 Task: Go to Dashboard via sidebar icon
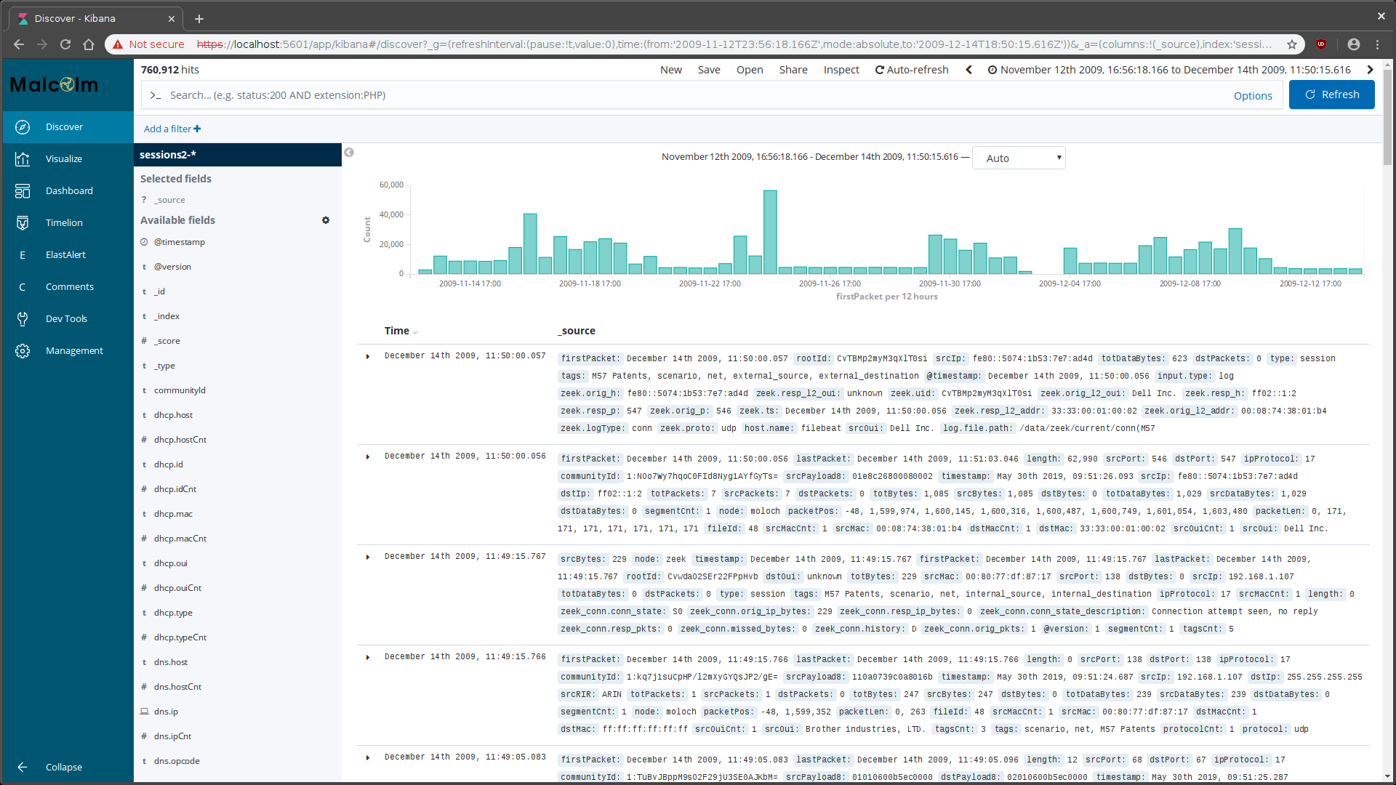point(23,191)
